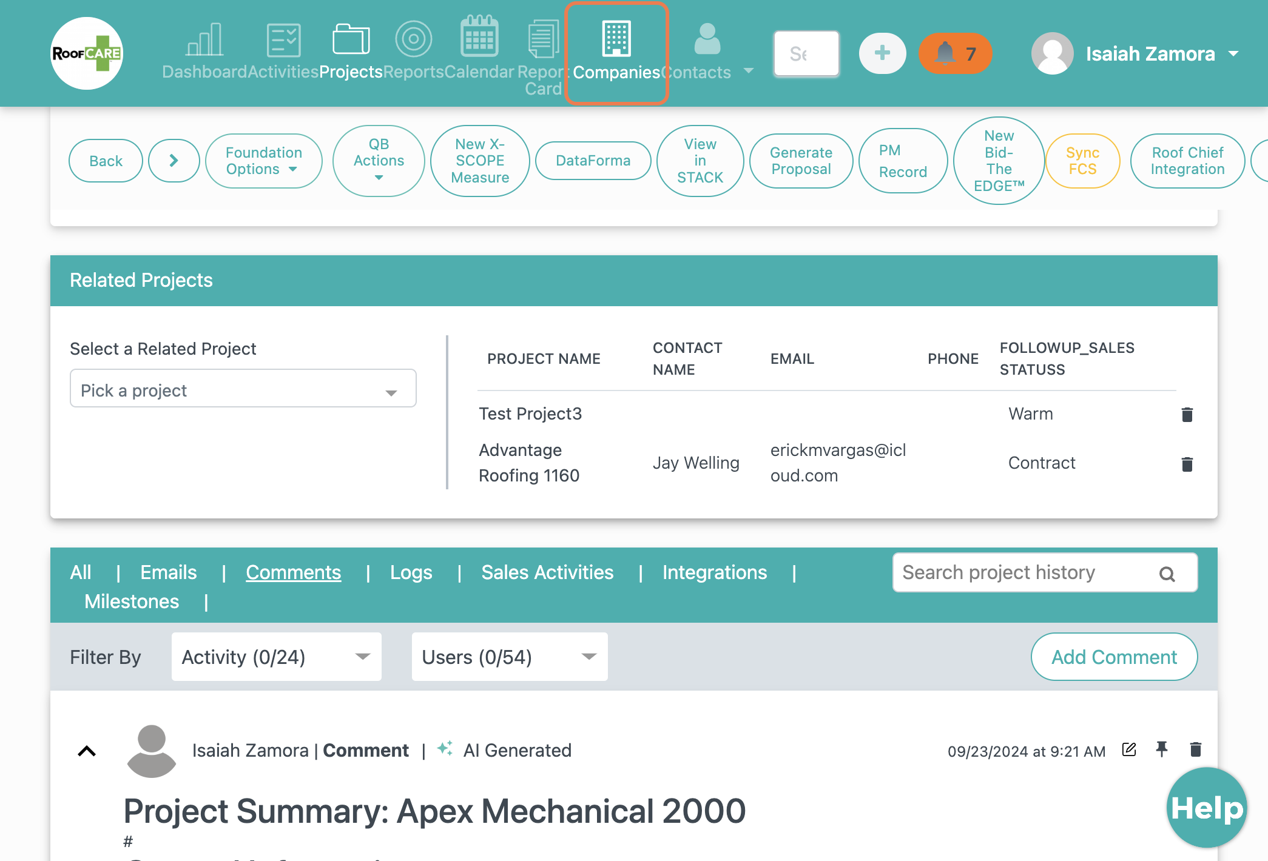
Task: Click the search magnifier in project history
Action: pyautogui.click(x=1167, y=574)
